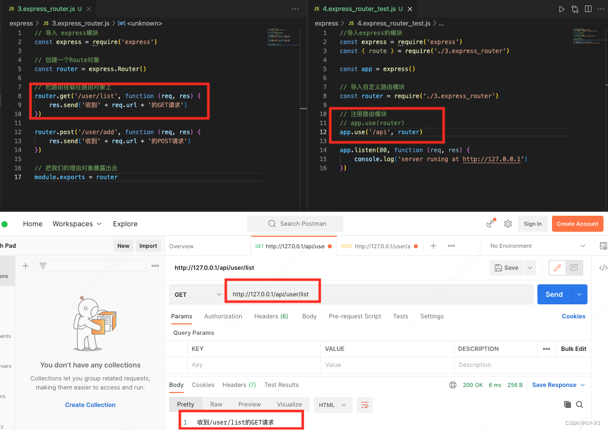Open left editor group more actions menu

pos(295,9)
